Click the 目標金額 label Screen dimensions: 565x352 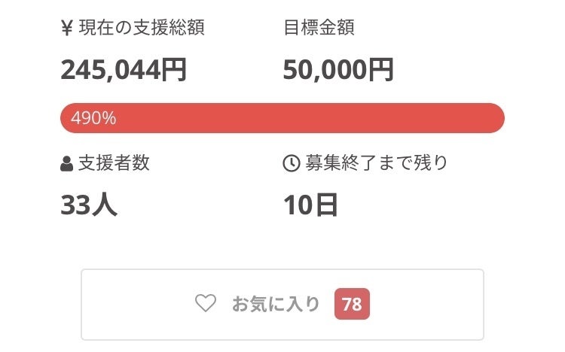[319, 29]
